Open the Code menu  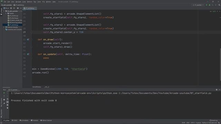24,2
